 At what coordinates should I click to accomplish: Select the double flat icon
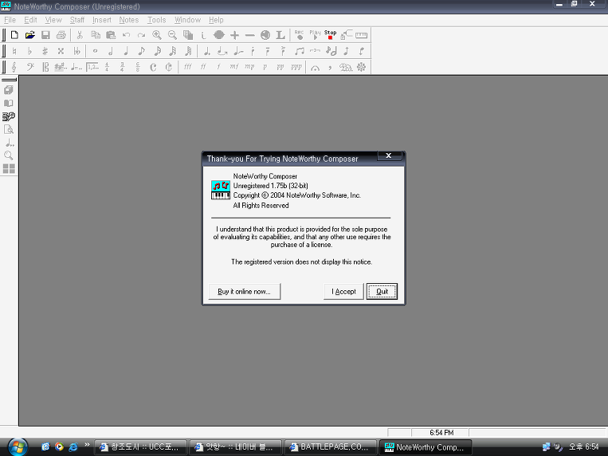click(x=76, y=51)
